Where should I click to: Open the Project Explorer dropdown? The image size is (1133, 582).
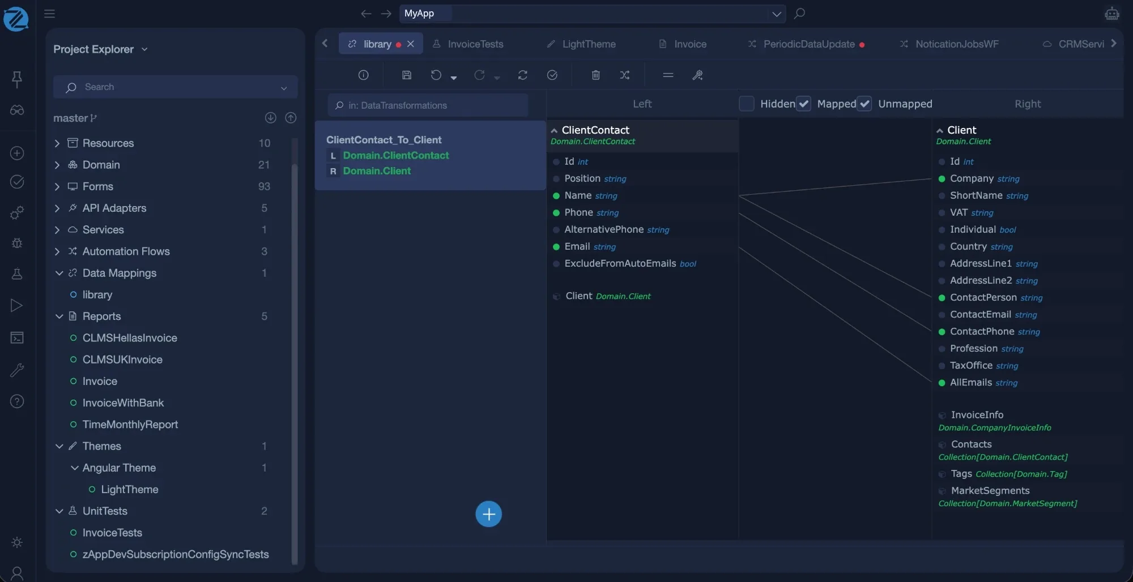point(144,49)
